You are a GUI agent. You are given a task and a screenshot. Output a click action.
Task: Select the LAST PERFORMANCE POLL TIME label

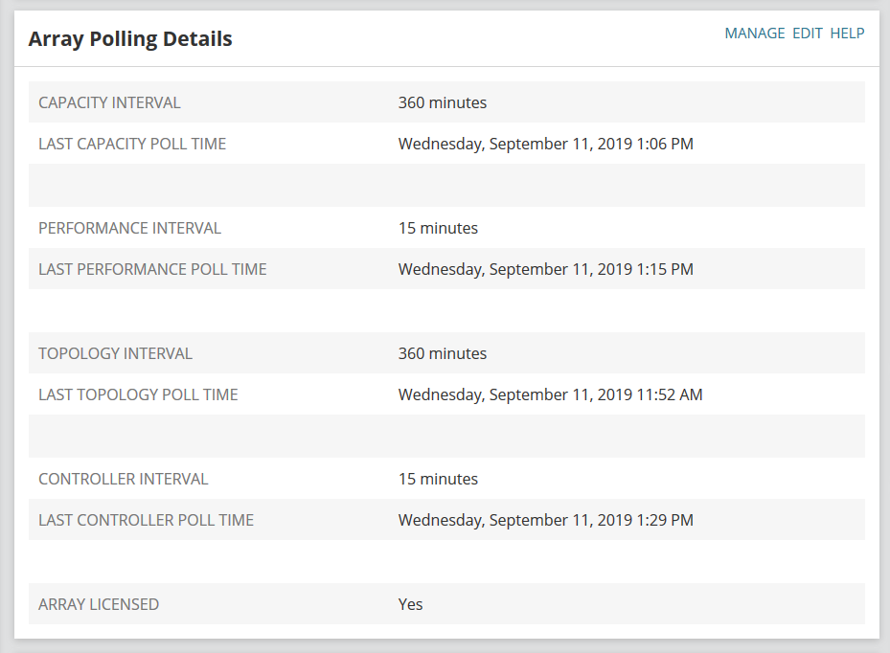pyautogui.click(x=152, y=269)
